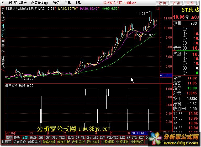Click the 资讯 button at top right

(176, 3)
